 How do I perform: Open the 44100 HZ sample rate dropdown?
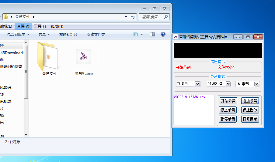228,84
